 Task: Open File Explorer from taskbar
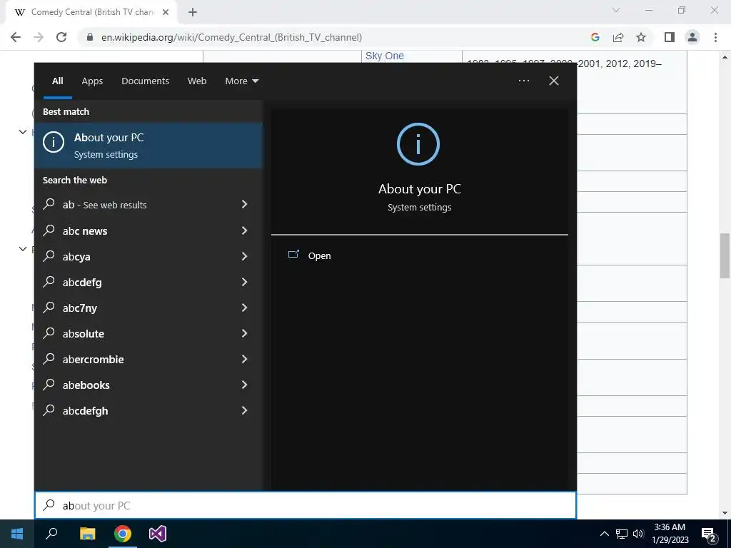pyautogui.click(x=87, y=534)
